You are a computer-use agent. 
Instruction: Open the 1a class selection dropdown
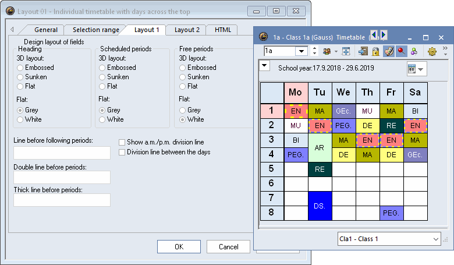click(x=302, y=51)
